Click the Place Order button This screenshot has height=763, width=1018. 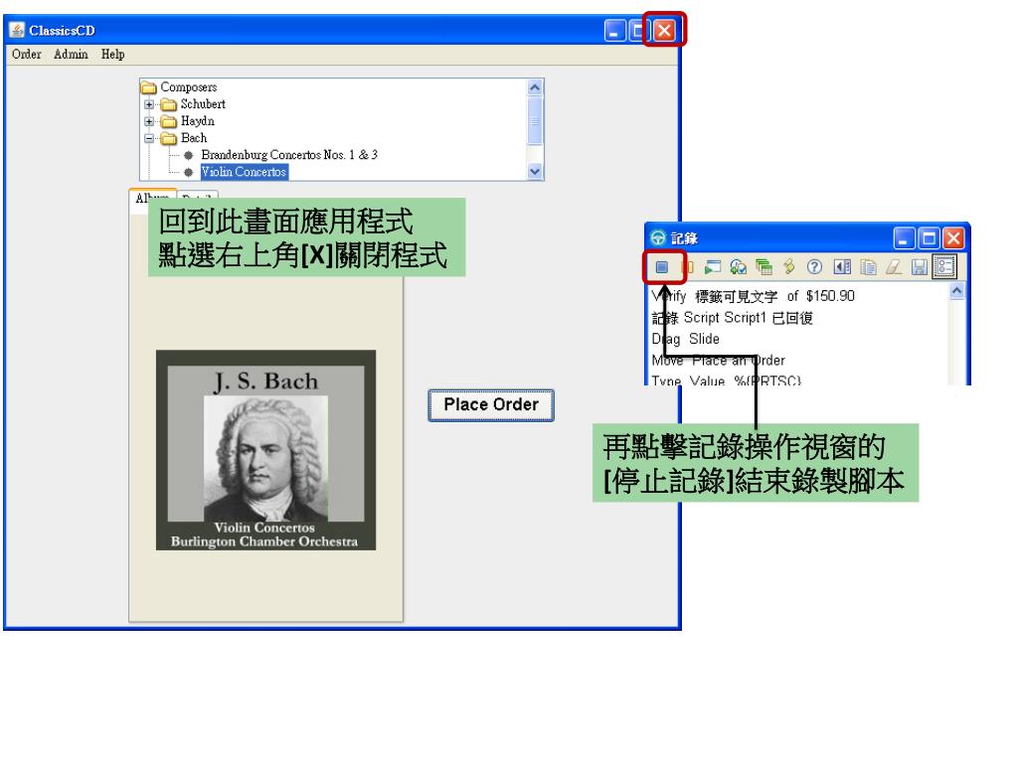tap(491, 405)
